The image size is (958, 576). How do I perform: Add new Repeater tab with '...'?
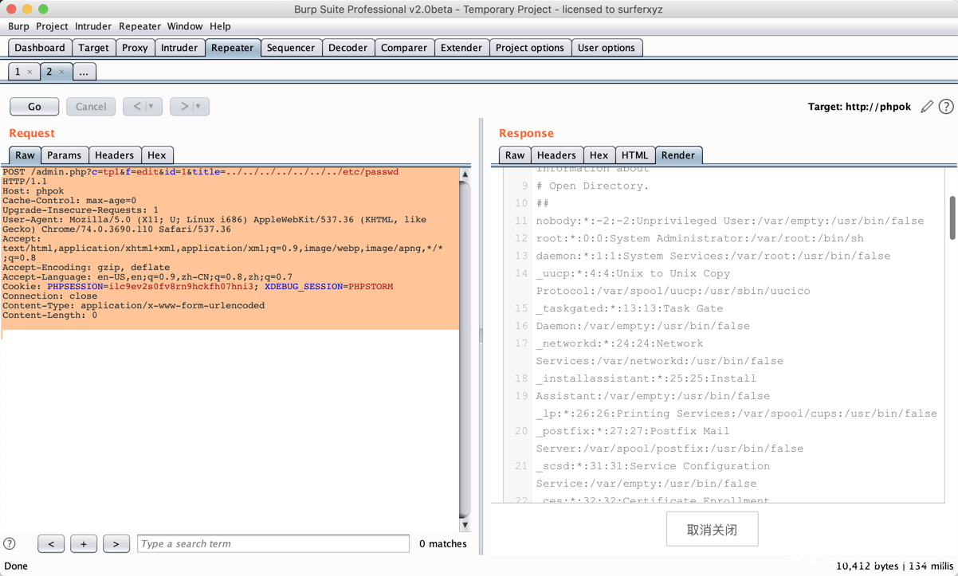pos(84,72)
